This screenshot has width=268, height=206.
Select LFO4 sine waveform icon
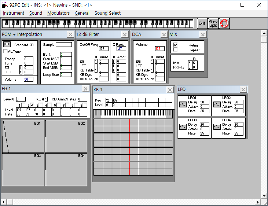(x=217, y=127)
